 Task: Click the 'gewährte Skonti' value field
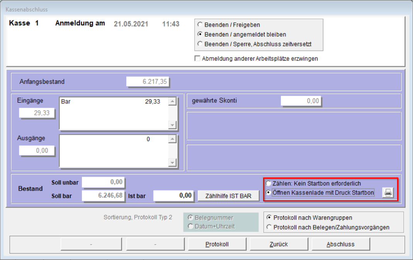point(301,101)
